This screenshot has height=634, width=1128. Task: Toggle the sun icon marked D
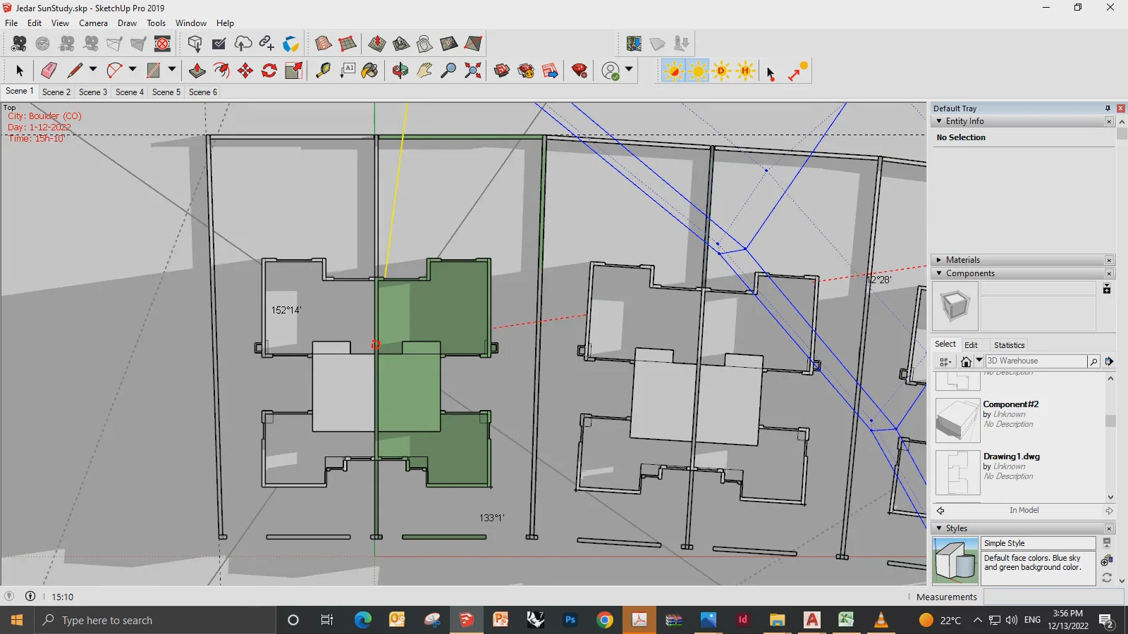click(721, 71)
